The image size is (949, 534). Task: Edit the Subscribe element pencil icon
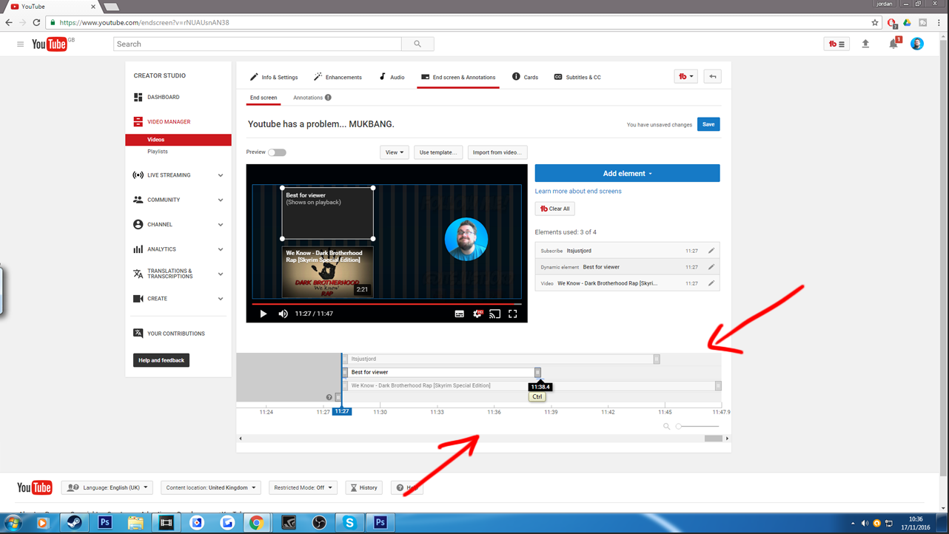click(x=711, y=251)
